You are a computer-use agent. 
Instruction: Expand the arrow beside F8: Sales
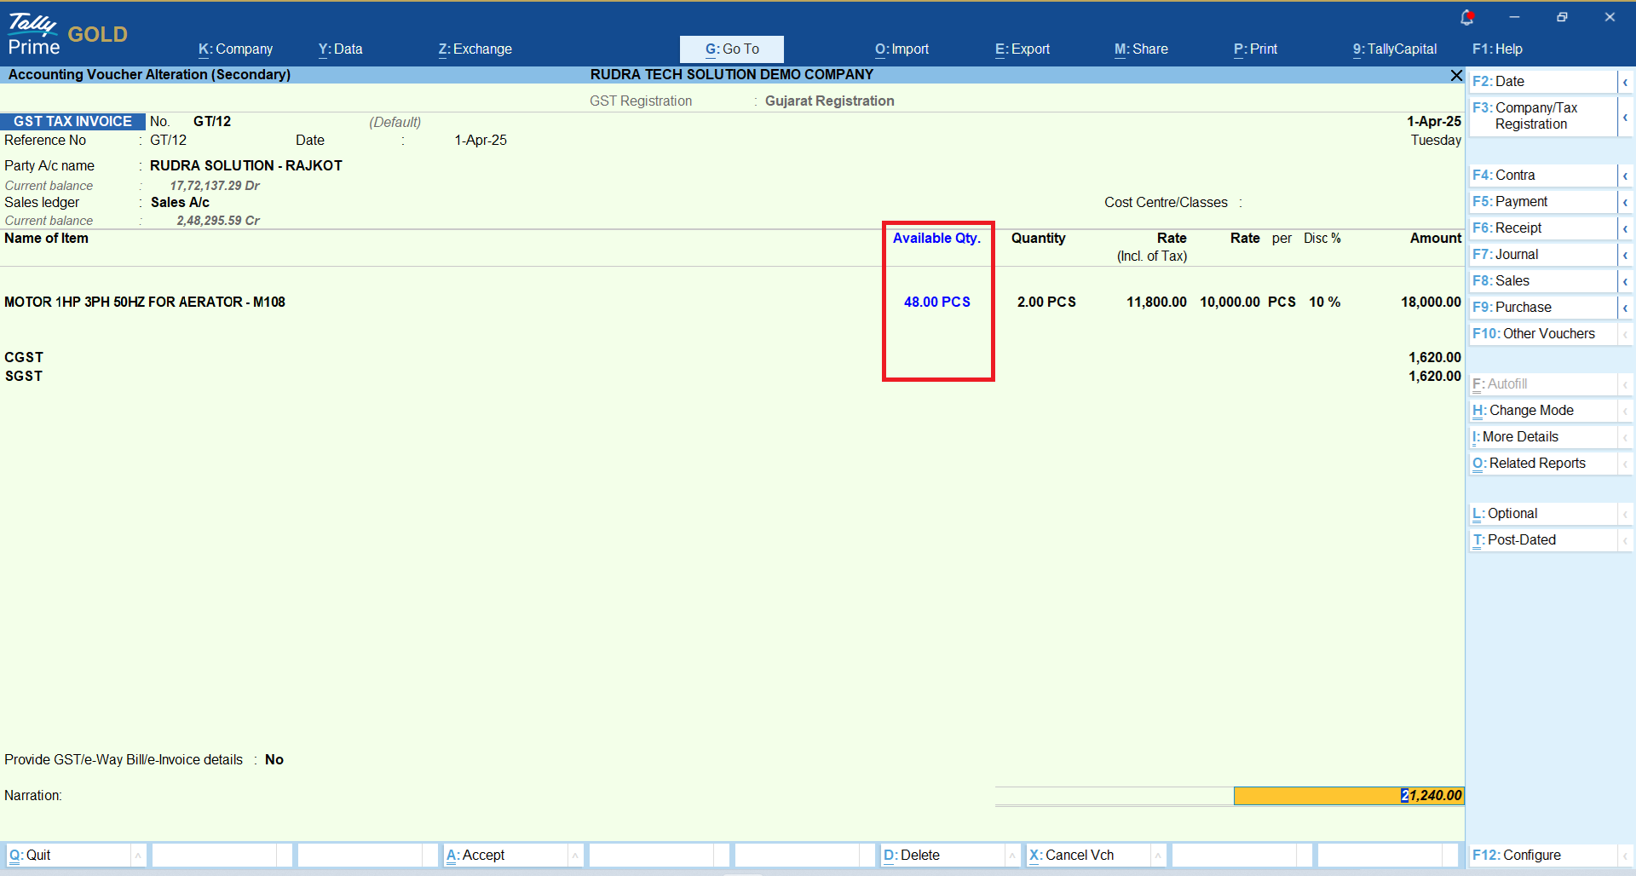(1625, 281)
